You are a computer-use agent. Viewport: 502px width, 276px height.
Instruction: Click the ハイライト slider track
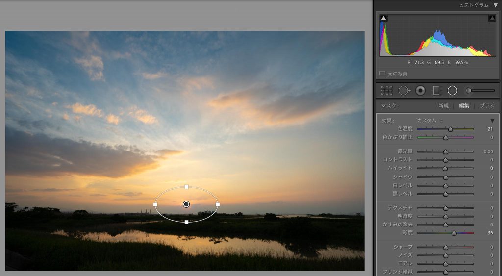(445, 168)
